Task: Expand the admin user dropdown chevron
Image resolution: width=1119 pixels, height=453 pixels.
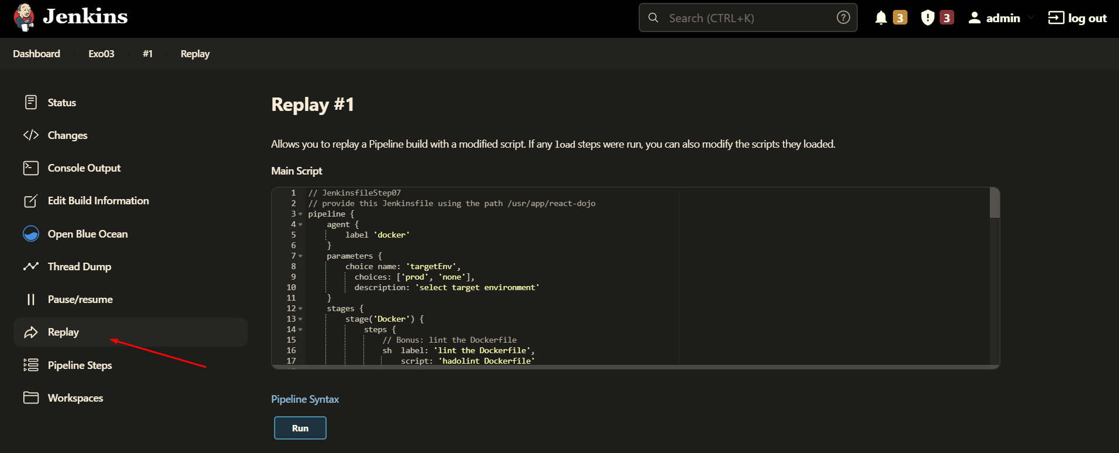Action: pos(1031,18)
